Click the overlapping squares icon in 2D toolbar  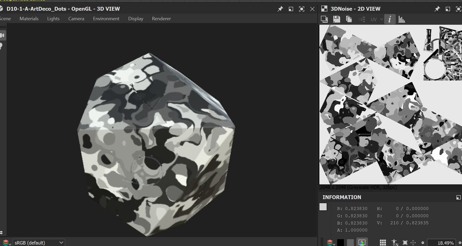click(x=324, y=19)
